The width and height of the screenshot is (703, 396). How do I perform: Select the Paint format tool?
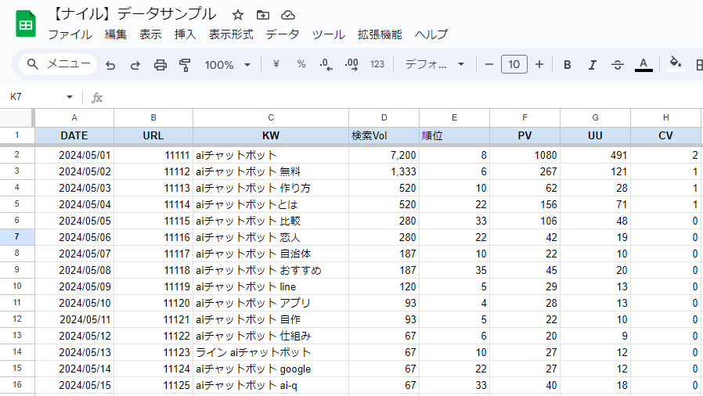click(185, 65)
